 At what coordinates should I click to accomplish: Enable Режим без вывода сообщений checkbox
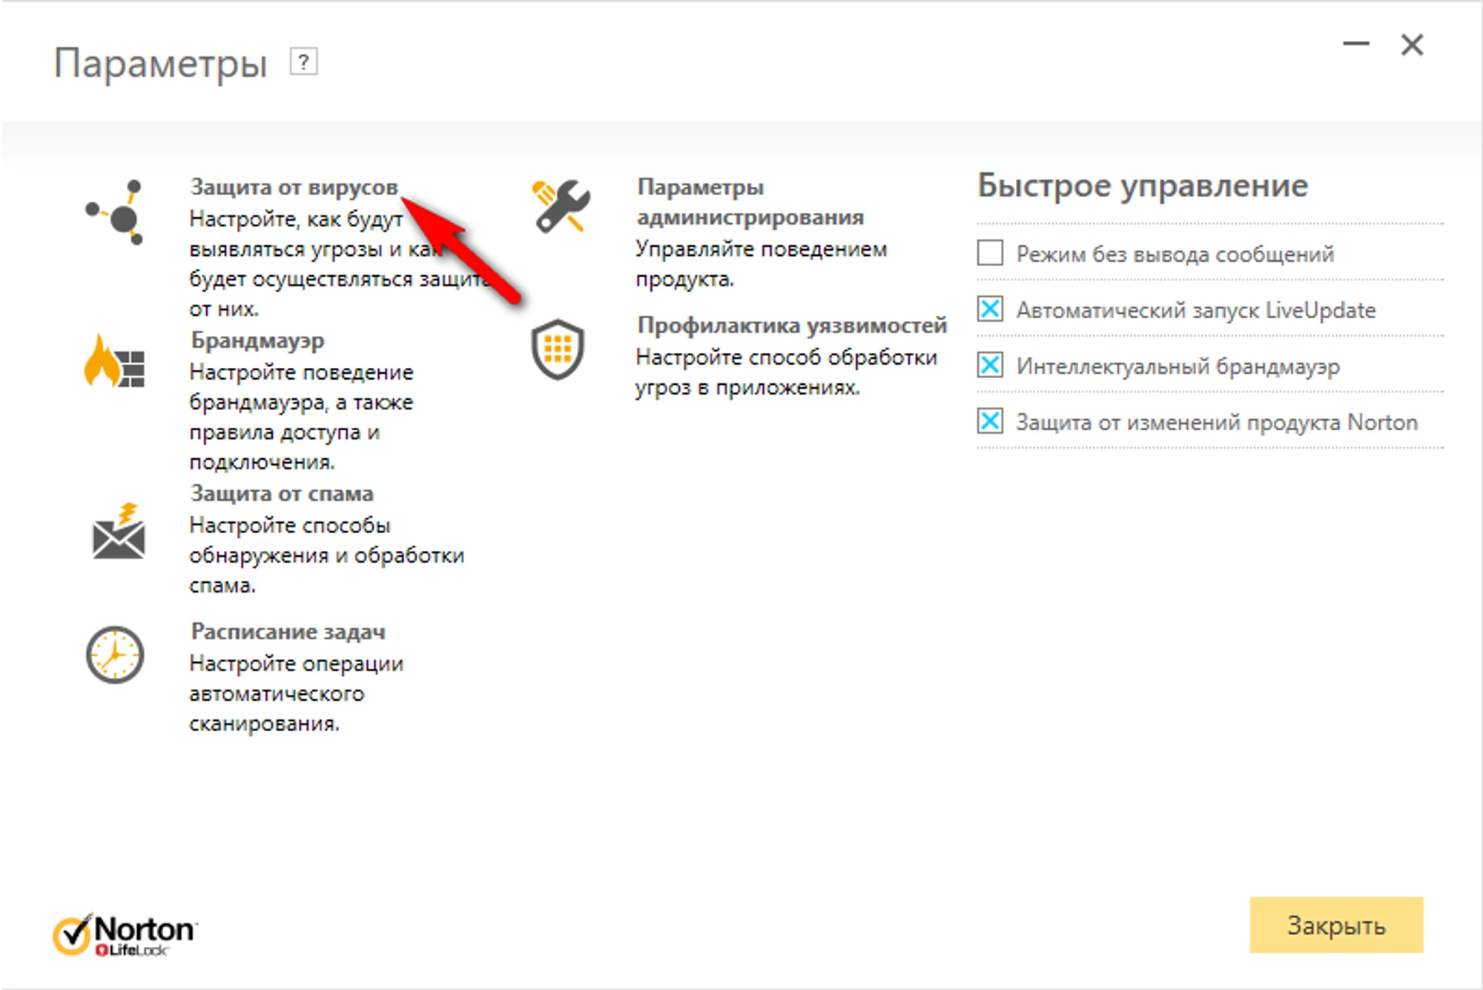pyautogui.click(x=990, y=253)
